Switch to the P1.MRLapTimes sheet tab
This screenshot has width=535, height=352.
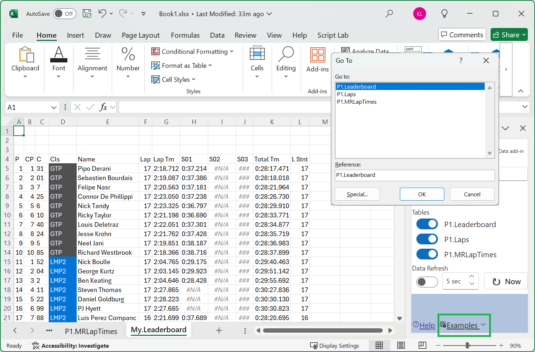[91, 331]
